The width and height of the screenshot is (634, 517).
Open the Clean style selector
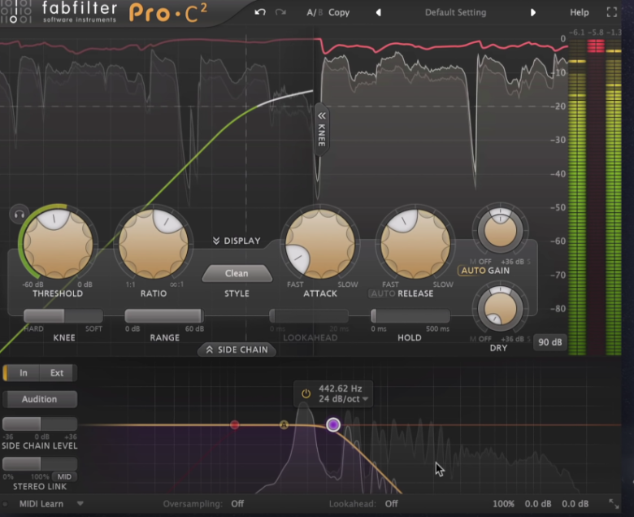click(237, 274)
